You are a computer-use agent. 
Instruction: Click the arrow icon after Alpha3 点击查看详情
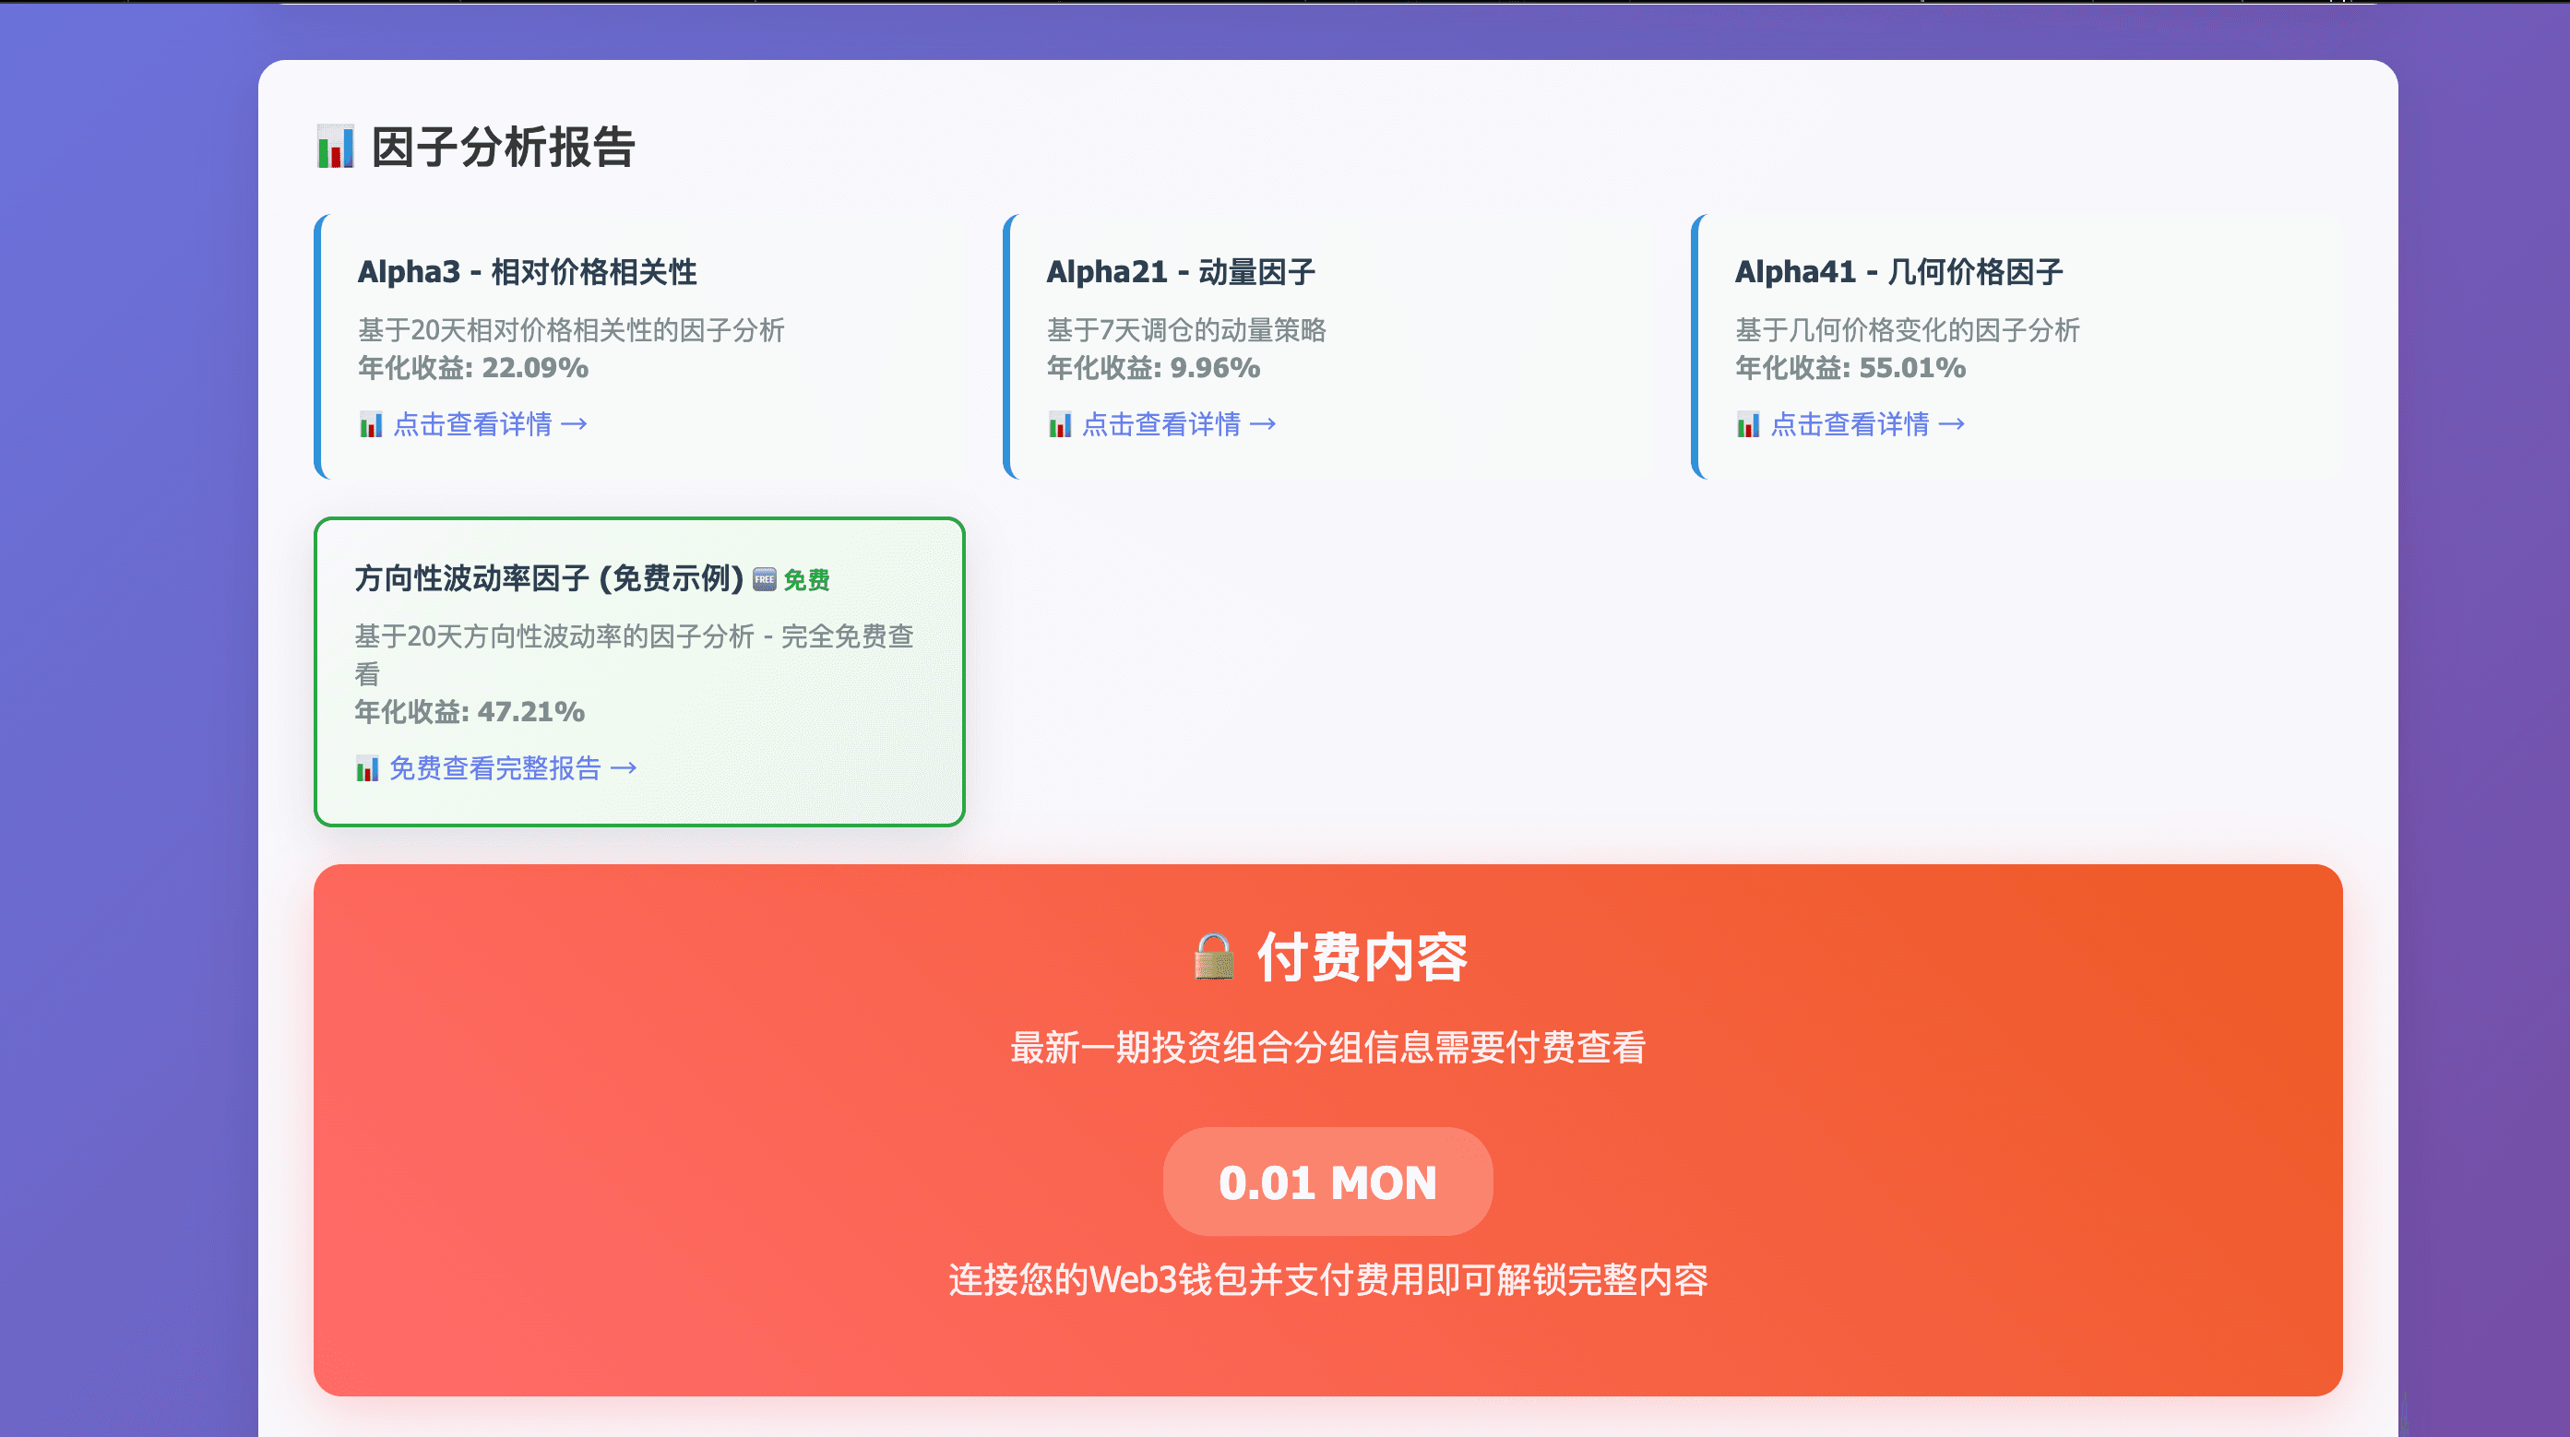(x=574, y=424)
